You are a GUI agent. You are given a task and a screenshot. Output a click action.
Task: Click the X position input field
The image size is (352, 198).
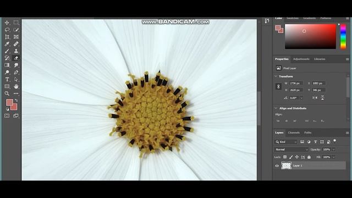click(x=319, y=83)
